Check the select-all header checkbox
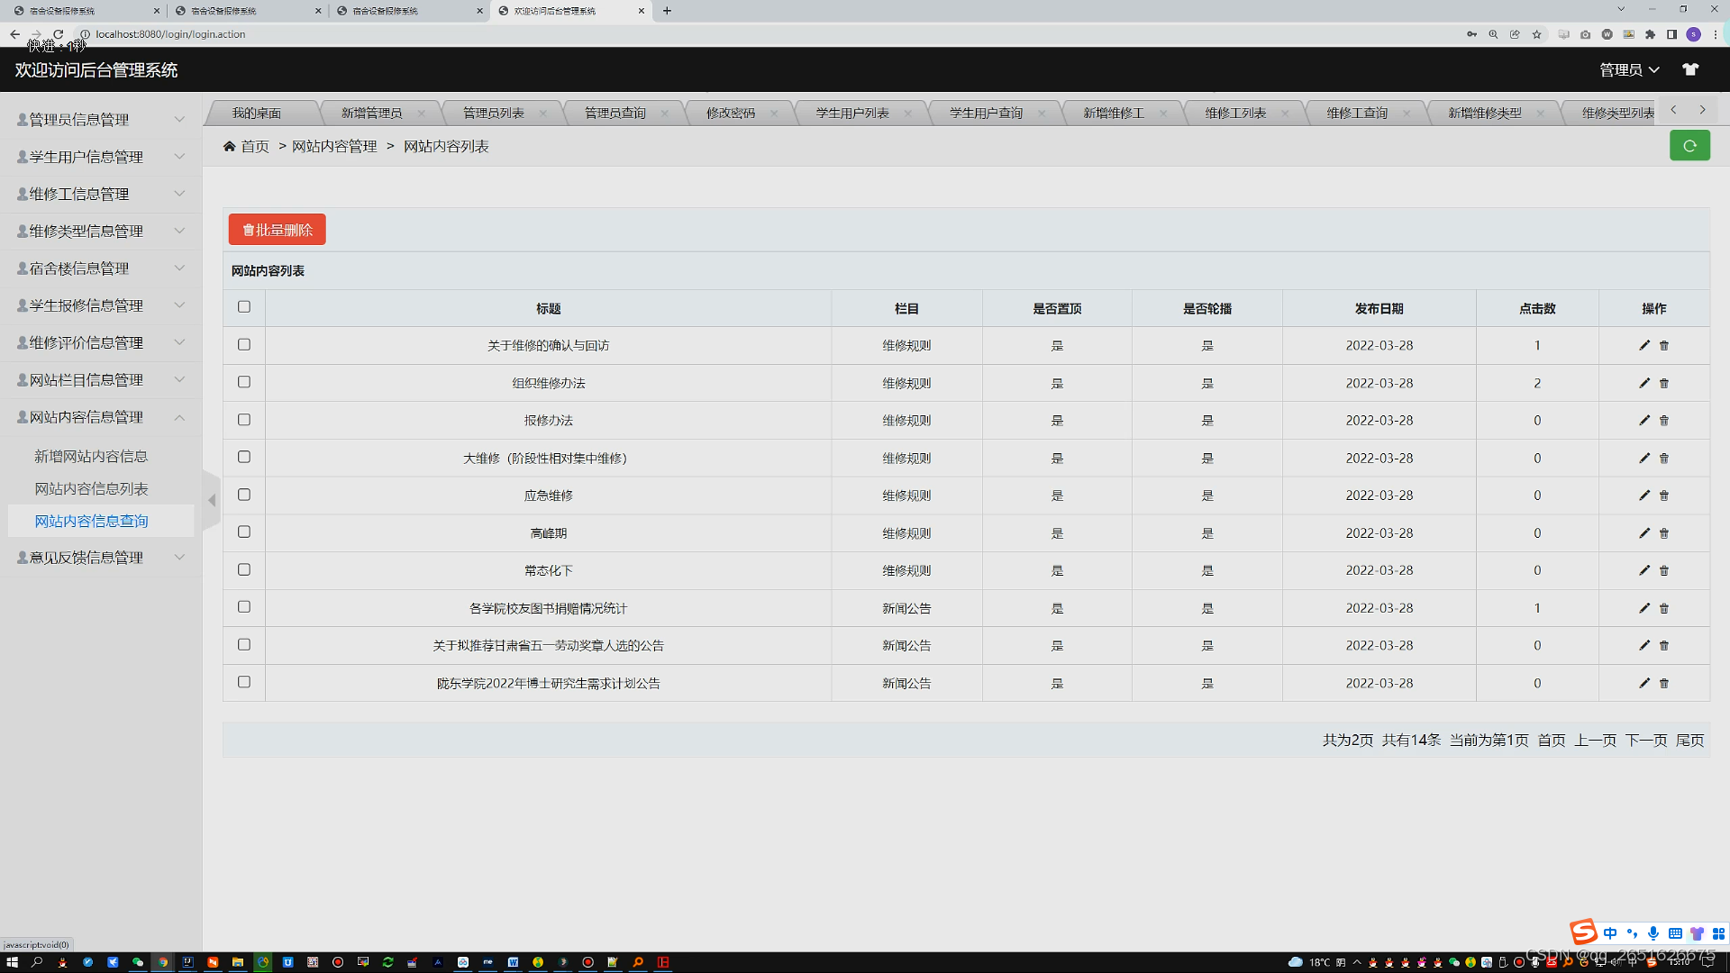 coord(244,307)
